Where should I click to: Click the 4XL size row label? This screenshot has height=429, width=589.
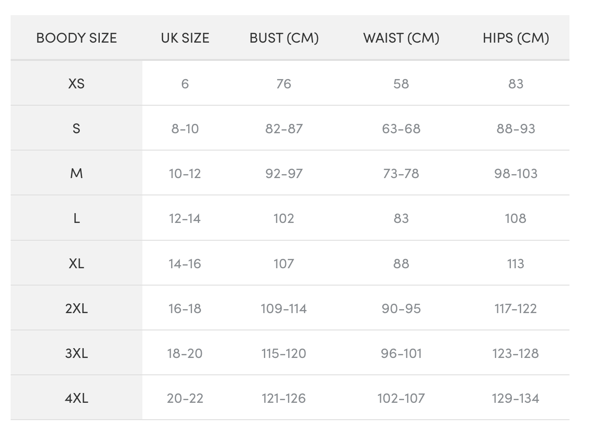coord(76,398)
